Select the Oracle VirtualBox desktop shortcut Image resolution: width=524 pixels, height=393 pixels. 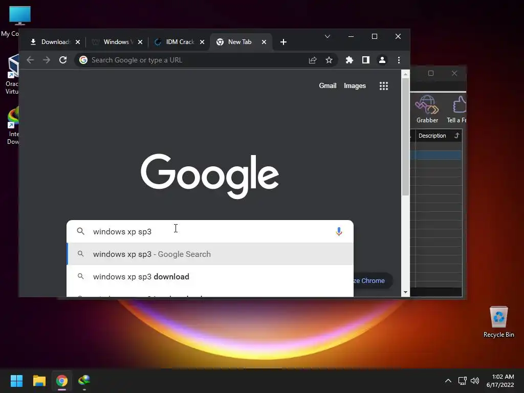click(12, 74)
